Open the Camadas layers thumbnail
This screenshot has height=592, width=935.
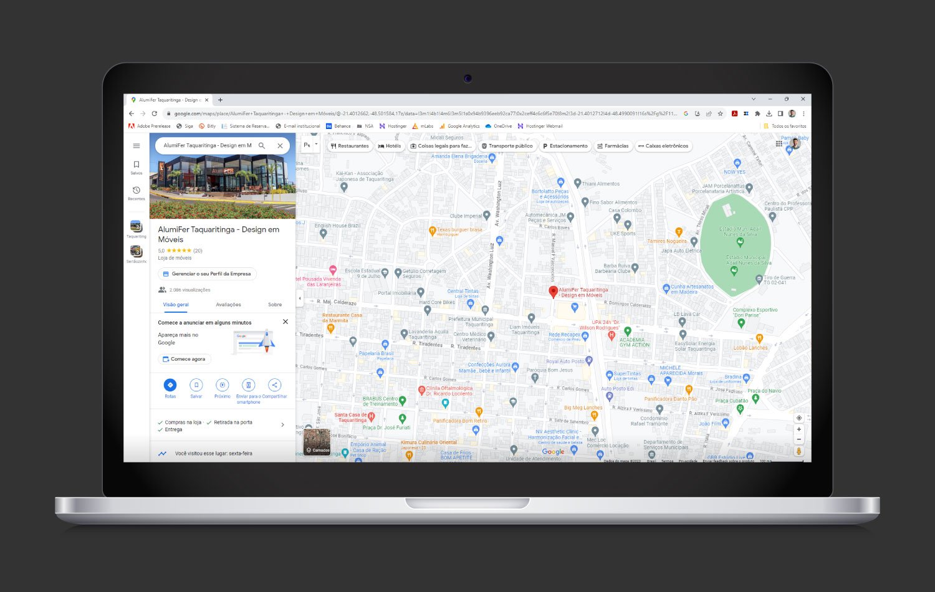pyautogui.click(x=317, y=442)
